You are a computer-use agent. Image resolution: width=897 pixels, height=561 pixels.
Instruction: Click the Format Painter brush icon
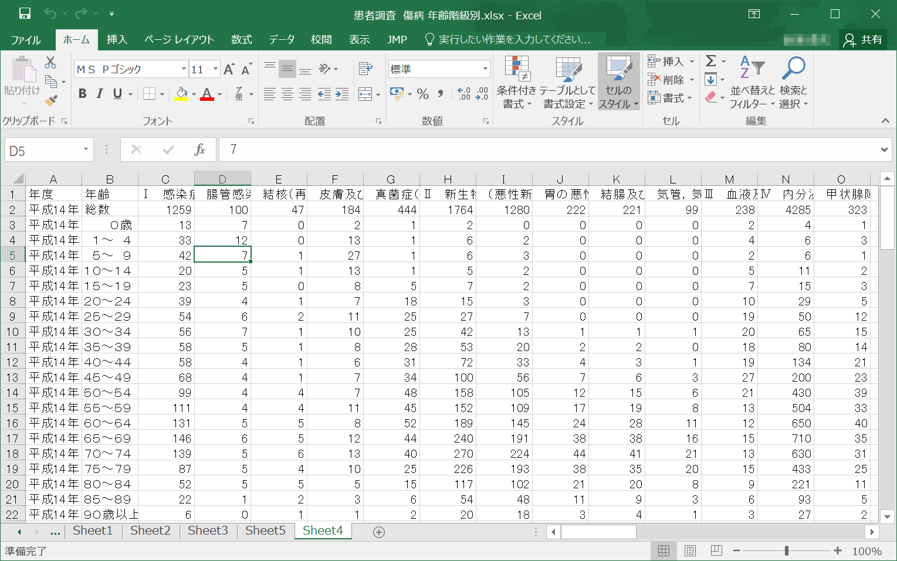(x=51, y=100)
